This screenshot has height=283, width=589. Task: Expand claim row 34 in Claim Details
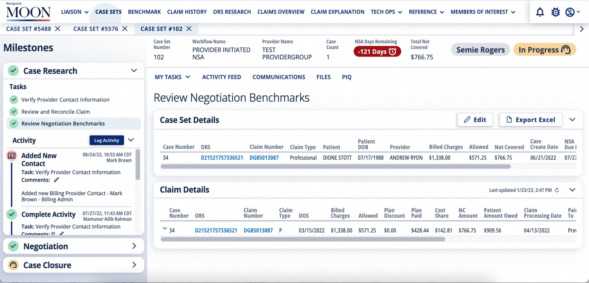pyautogui.click(x=165, y=229)
